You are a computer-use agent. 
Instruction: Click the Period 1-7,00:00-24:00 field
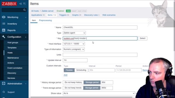click(129, 70)
